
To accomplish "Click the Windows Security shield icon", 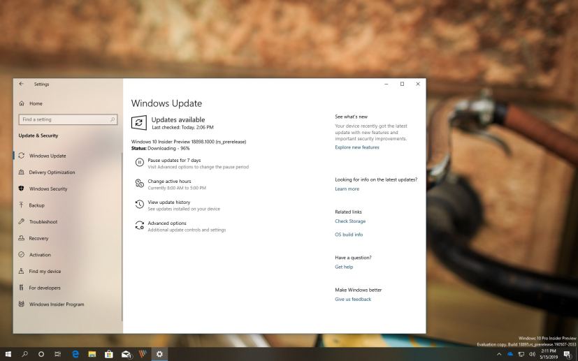I will [x=22, y=189].
